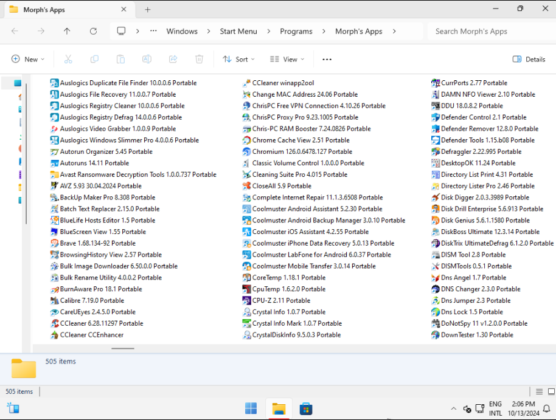The image size is (556, 420).
Task: Switch to details list view in status bar
Action: tap(540, 391)
